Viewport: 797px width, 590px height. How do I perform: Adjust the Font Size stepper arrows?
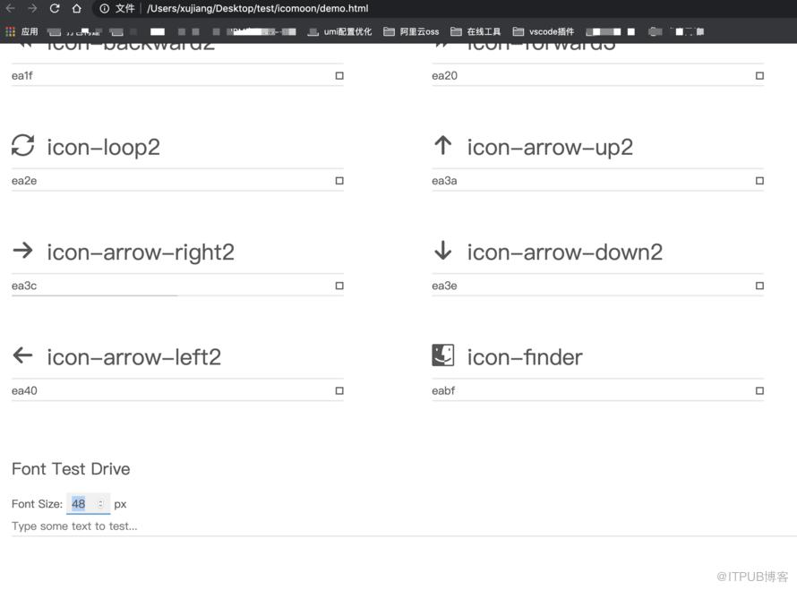pos(101,504)
